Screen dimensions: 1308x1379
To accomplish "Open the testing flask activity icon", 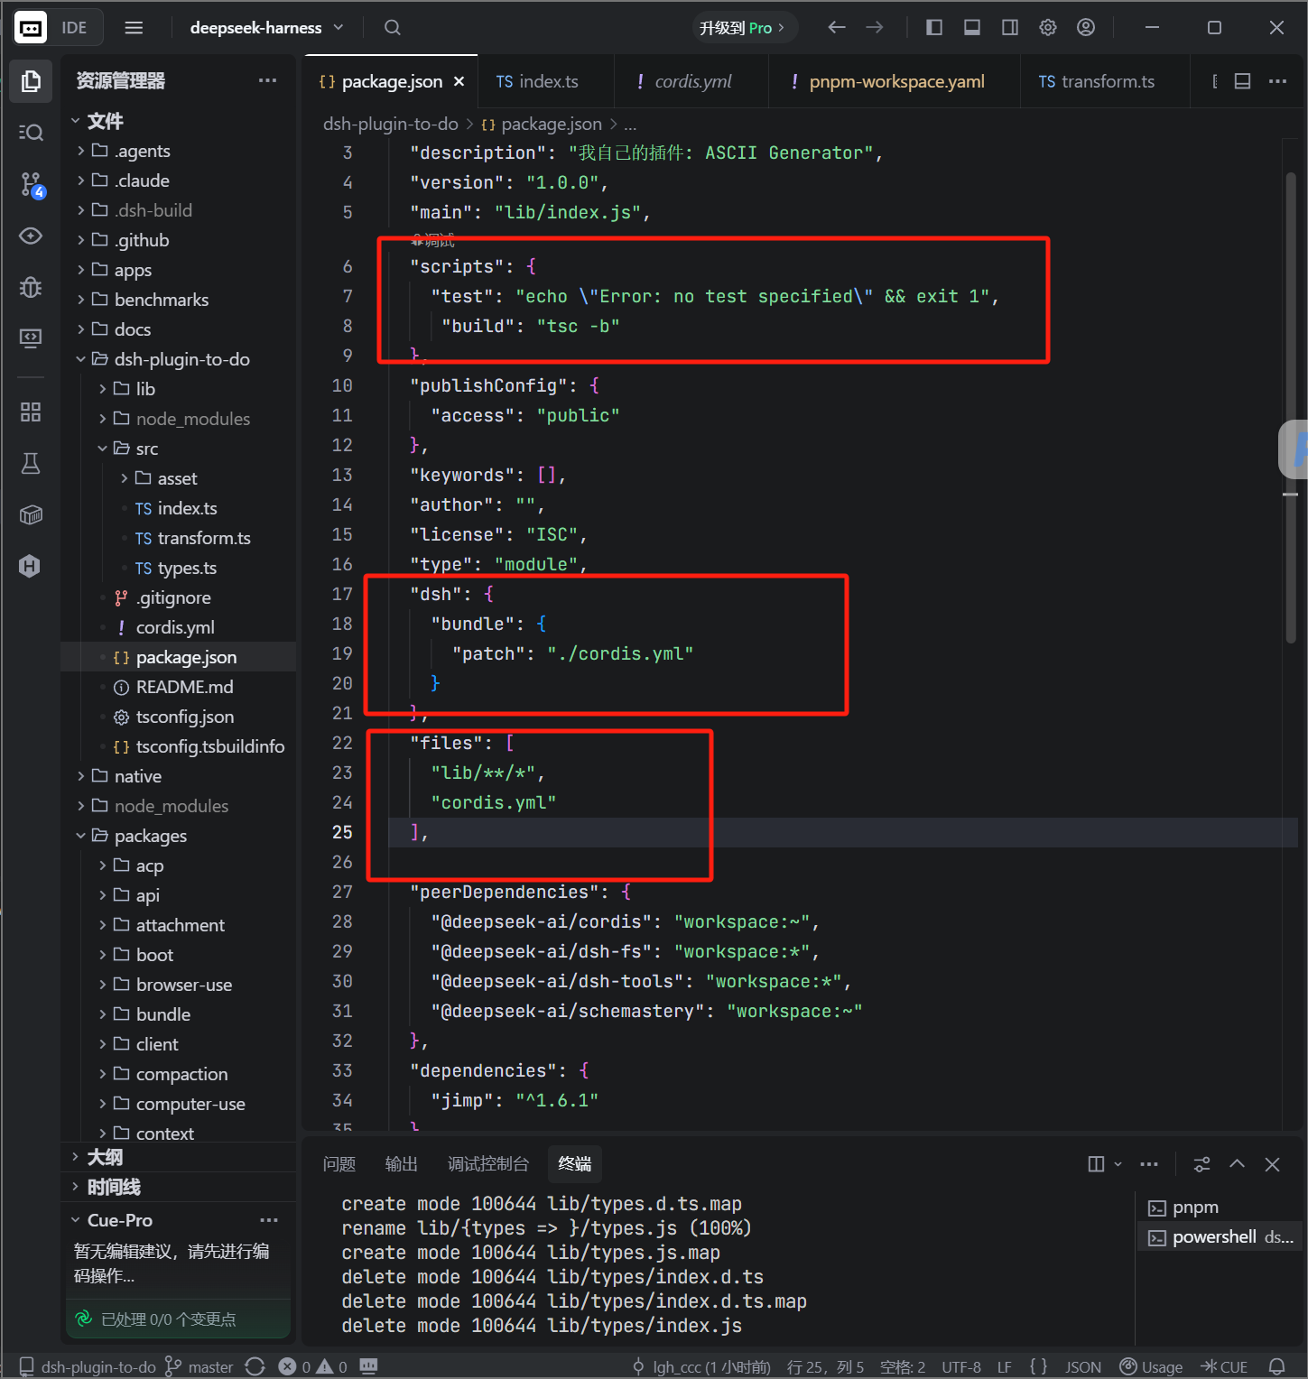I will coord(31,464).
